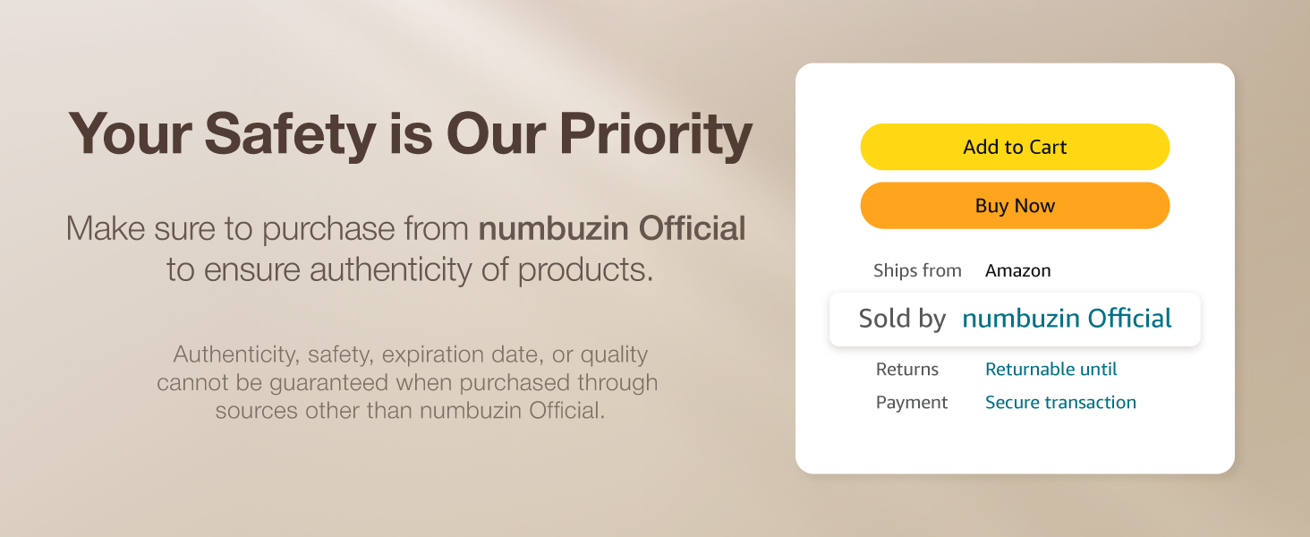Viewport: 1310px width, 537px height.
Task: Click the Ships from label
Action: click(917, 270)
